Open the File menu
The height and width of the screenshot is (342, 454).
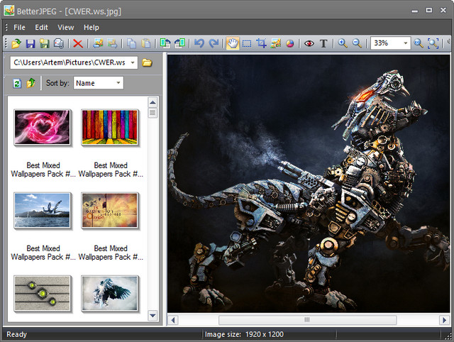(19, 27)
